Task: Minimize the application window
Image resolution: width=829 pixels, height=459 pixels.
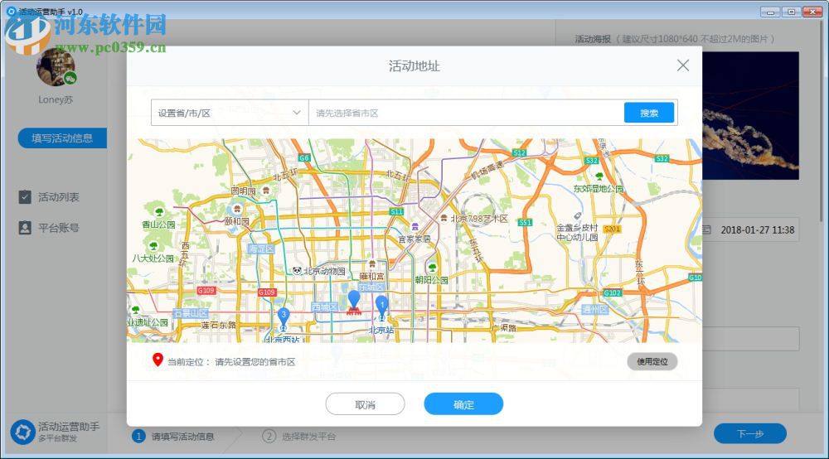Action: click(x=770, y=12)
